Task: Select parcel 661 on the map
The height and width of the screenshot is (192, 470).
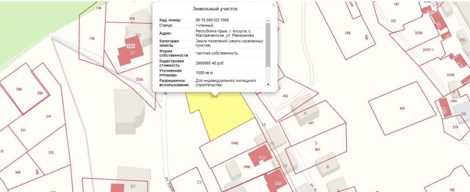Action: coord(318,149)
